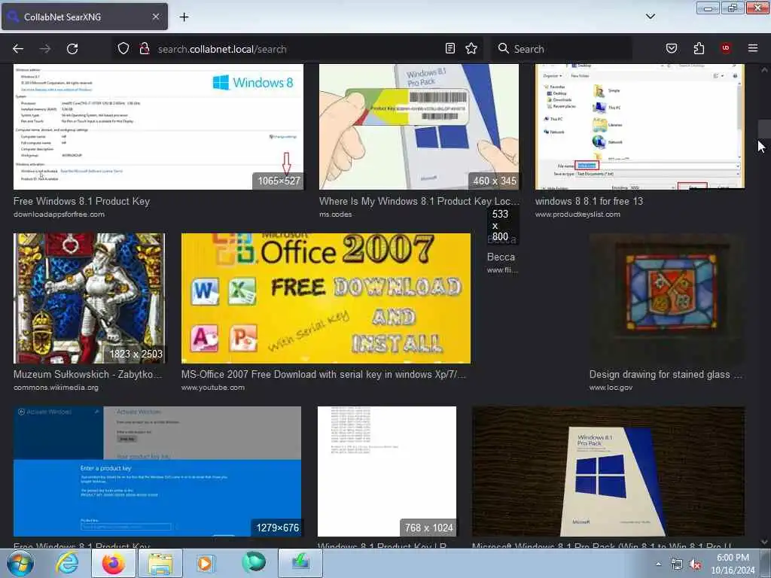Toggle reader view icon
The width and height of the screenshot is (771, 578).
pyautogui.click(x=450, y=48)
